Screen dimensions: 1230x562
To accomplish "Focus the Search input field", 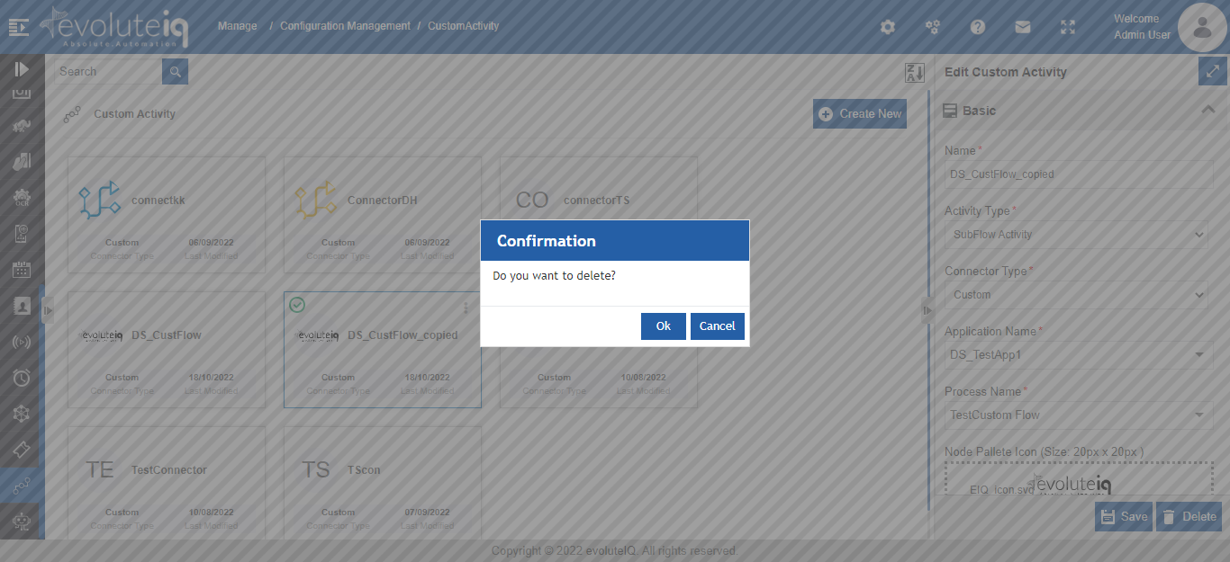I will (x=108, y=71).
